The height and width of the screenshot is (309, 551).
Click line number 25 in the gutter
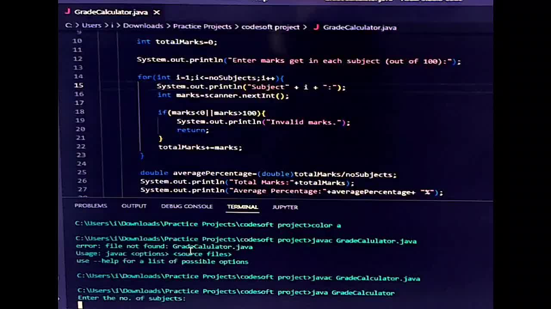click(x=81, y=172)
